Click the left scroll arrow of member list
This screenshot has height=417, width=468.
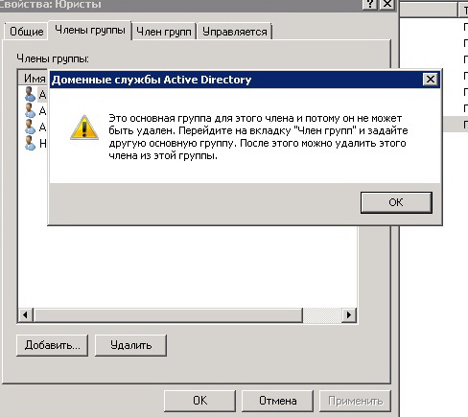pyautogui.click(x=25, y=315)
